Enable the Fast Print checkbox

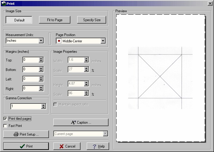pos(5,126)
